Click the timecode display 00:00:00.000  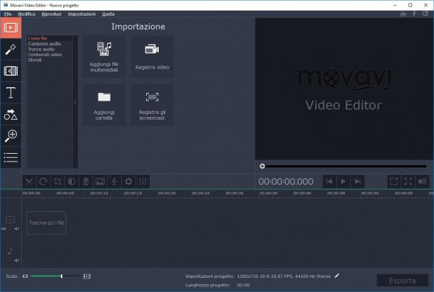[x=286, y=181]
